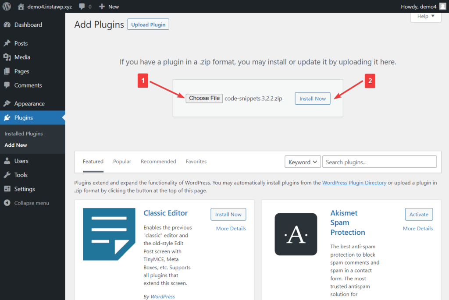Switch to the Popular tab

click(122, 162)
